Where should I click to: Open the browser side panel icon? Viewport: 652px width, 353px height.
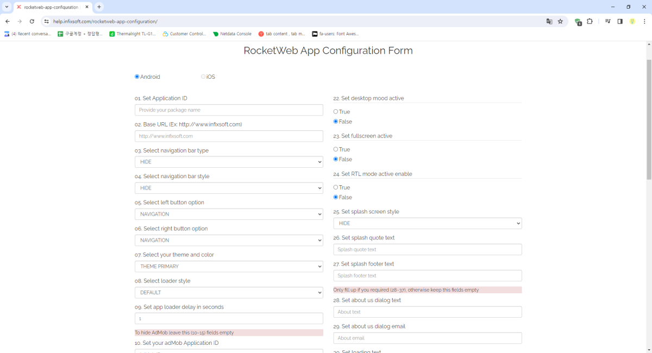pyautogui.click(x=620, y=21)
